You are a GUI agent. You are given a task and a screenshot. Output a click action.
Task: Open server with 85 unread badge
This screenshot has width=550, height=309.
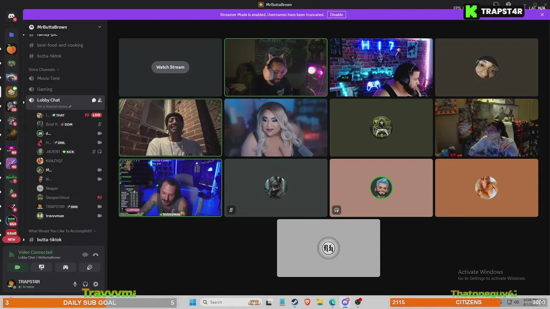point(11,149)
